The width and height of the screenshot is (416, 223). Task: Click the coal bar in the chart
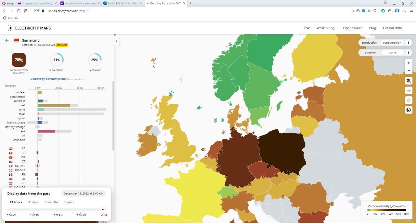(54, 105)
